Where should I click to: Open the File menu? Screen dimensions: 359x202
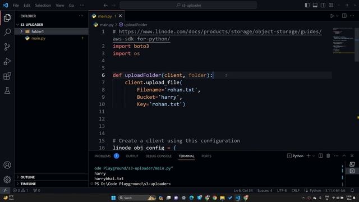point(16,5)
